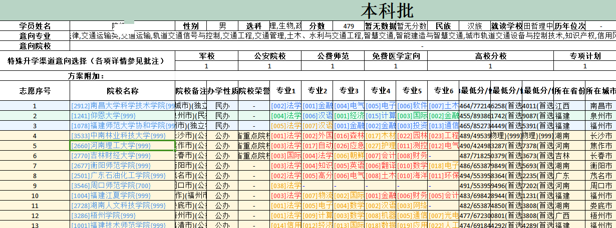616x228 pixels.
Task: Click the [2660]河南理工大学 cell
Action: [x=123, y=146]
